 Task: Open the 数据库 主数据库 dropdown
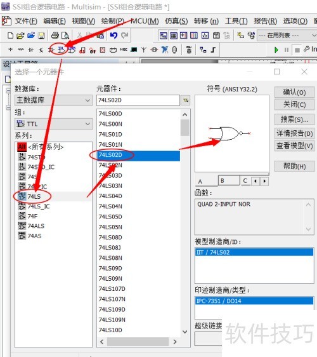[x=53, y=100]
